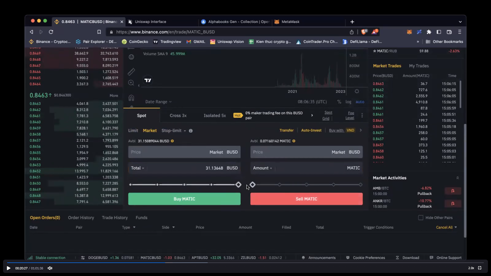491x276 pixels.
Task: Click deposit plus icon beside MATIC balance
Action: click(x=294, y=141)
